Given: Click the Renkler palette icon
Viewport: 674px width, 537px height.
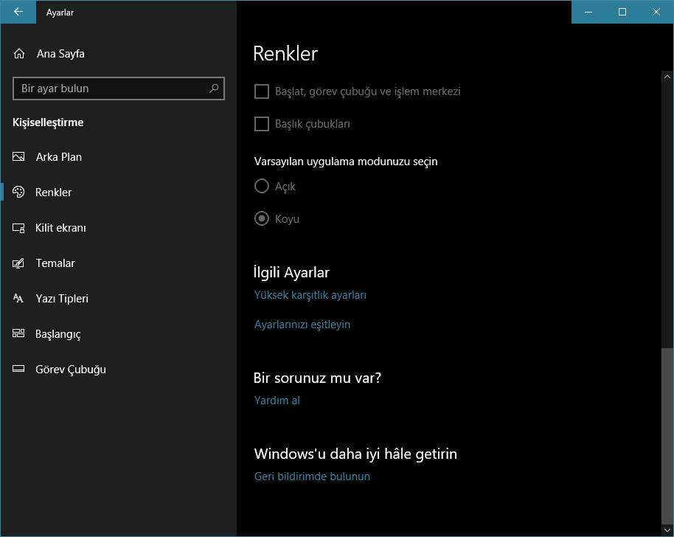Looking at the screenshot, I should 19,193.
